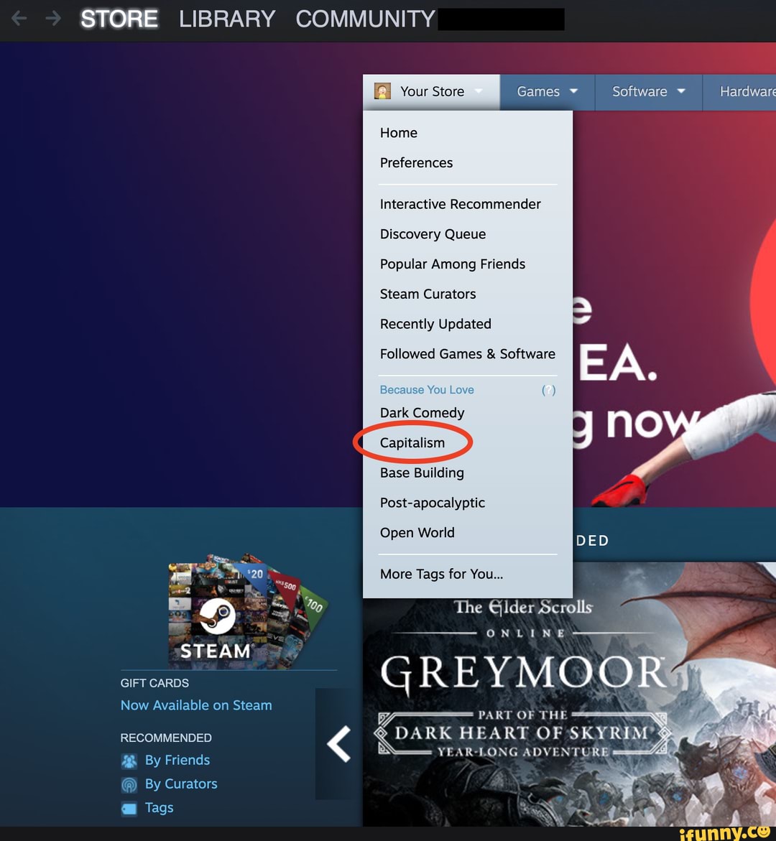Open the (?) help icon near Because You Love

click(548, 390)
